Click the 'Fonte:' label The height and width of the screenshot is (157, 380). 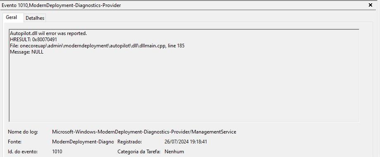coord(14,142)
